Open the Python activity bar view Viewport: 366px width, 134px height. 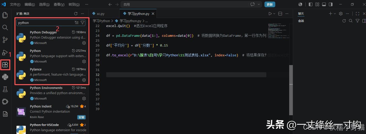5,77
